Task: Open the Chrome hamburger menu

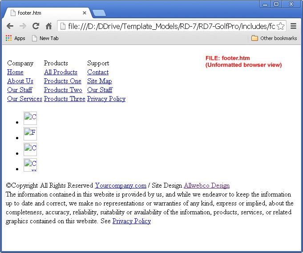Action: coord(294,26)
